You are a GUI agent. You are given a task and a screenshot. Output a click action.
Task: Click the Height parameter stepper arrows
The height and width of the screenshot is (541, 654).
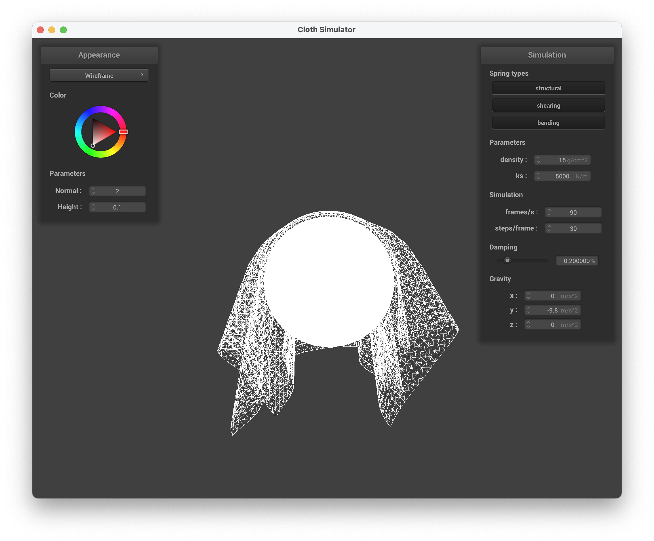click(93, 207)
